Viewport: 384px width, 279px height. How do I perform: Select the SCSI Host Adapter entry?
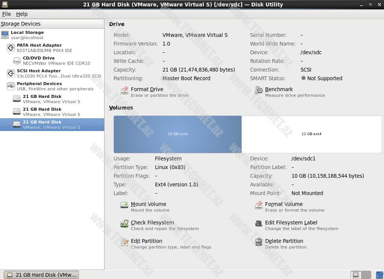(x=53, y=73)
